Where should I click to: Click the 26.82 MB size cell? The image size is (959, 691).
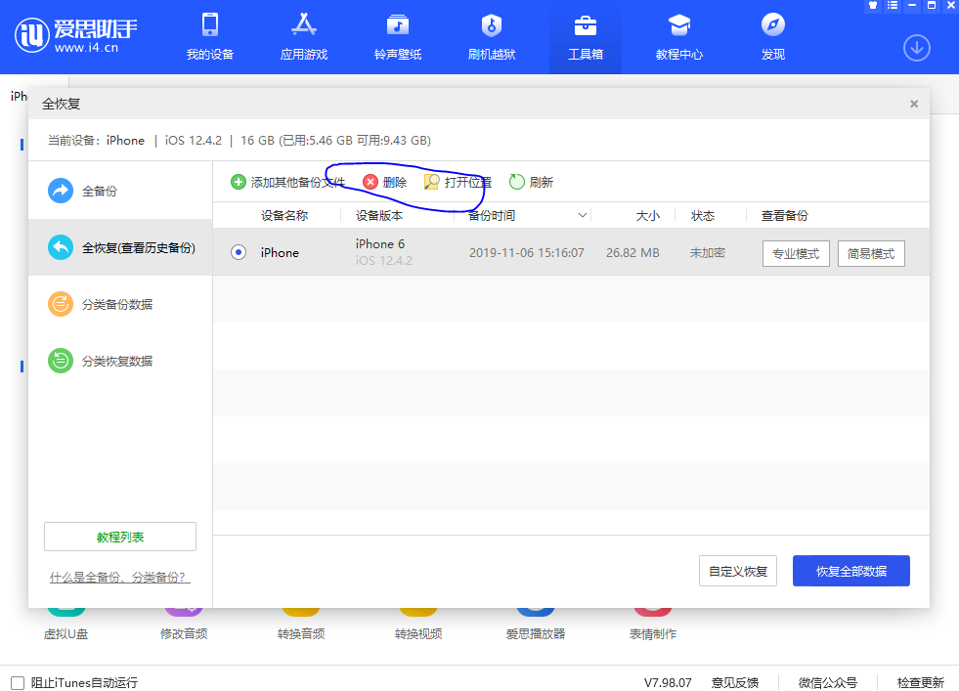point(632,252)
